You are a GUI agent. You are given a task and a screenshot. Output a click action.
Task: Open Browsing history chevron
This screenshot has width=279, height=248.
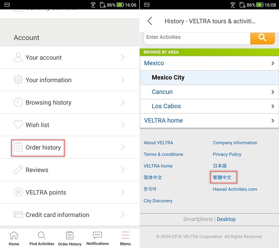click(x=123, y=102)
